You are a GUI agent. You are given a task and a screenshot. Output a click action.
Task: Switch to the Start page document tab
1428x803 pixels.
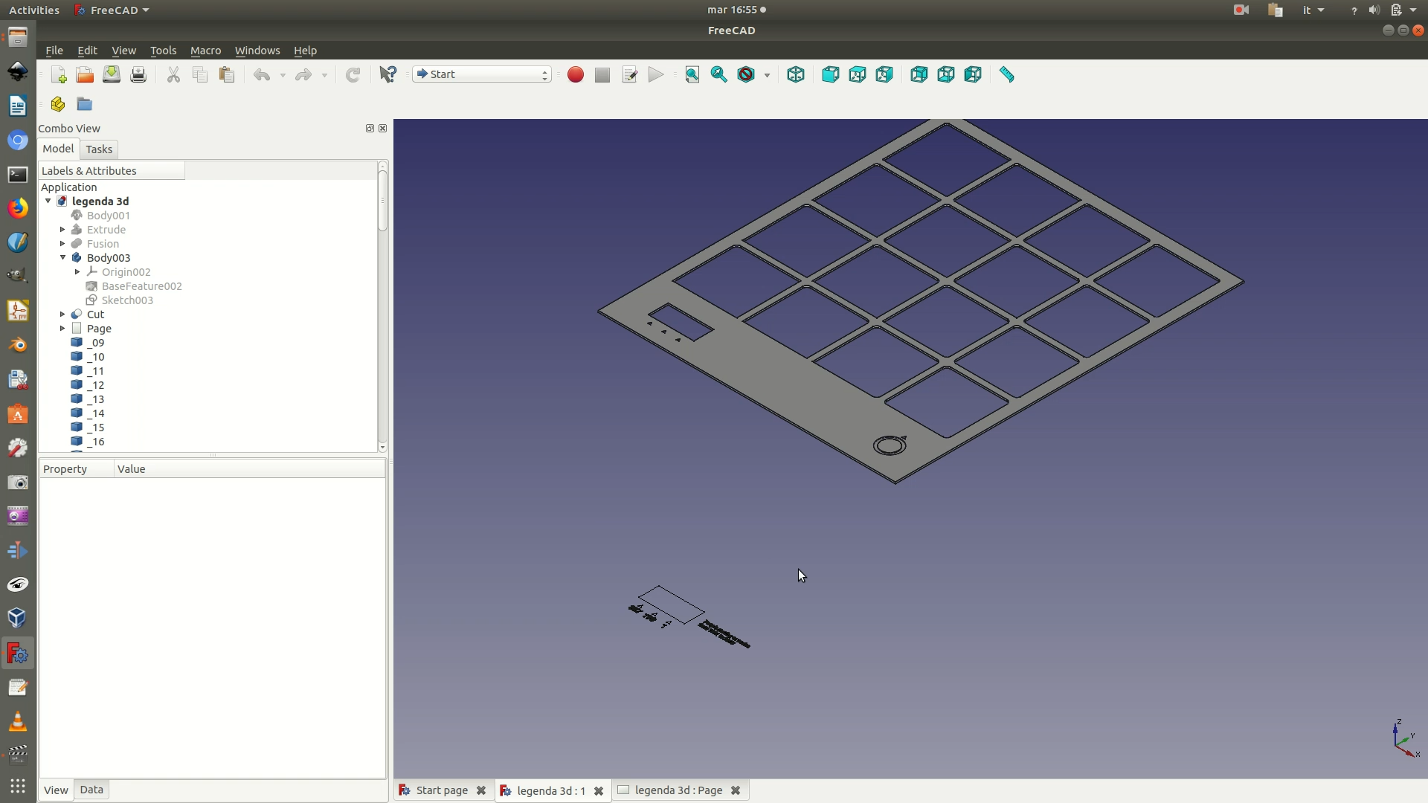click(442, 790)
